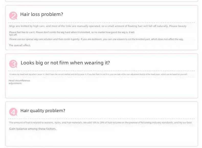Image resolution: width=202 pixels, height=148 pixels.
Task: Click the "It makes my head look big" line
Action: pyautogui.click(x=98, y=74)
